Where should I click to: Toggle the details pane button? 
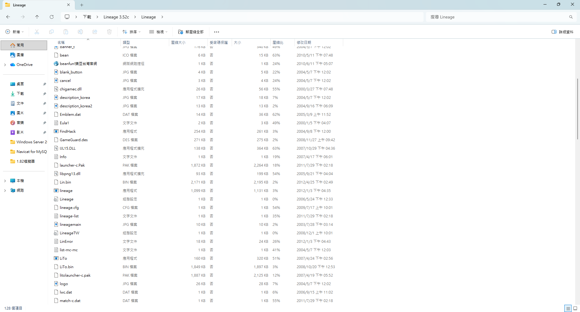pyautogui.click(x=562, y=32)
